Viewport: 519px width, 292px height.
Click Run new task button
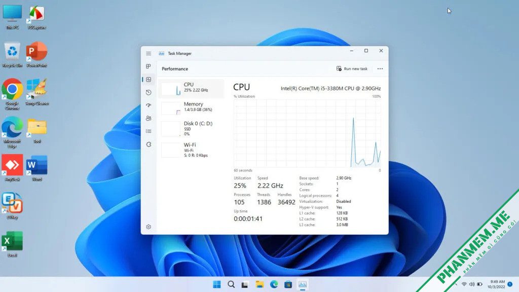click(352, 68)
